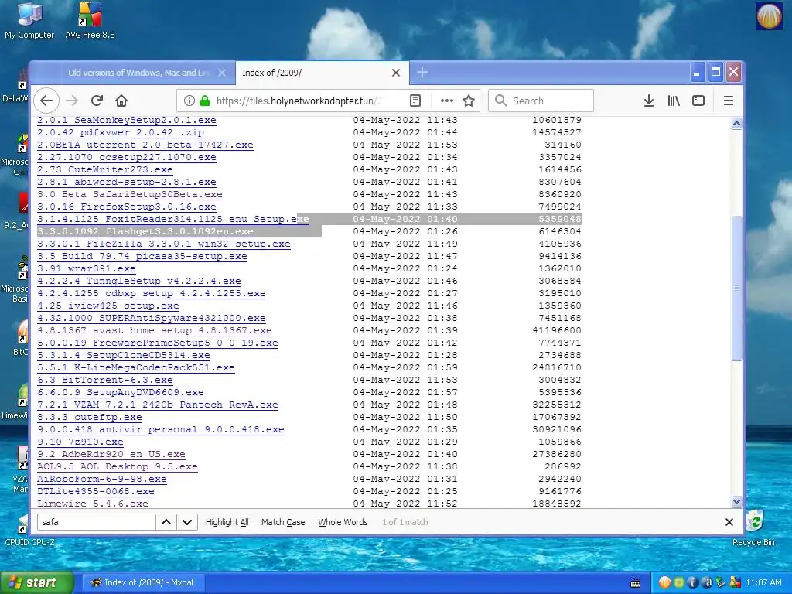Open the Windows Start menu
This screenshot has height=594, width=792.
pyautogui.click(x=36, y=583)
